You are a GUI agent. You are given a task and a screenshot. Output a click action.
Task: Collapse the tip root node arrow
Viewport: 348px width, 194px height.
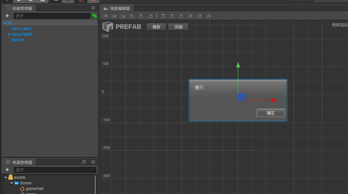tap(5, 23)
